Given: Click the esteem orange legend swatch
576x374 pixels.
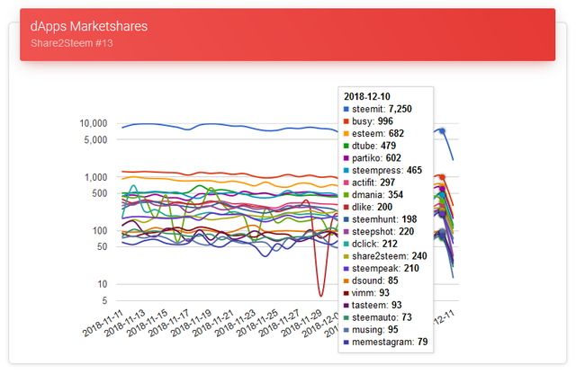Looking at the screenshot, I should [x=346, y=134].
